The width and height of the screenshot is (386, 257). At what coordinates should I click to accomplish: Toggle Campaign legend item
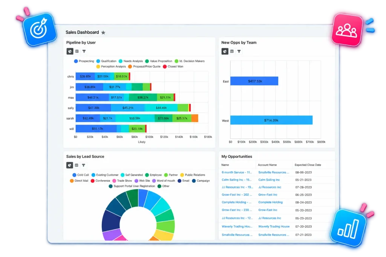[201, 181]
